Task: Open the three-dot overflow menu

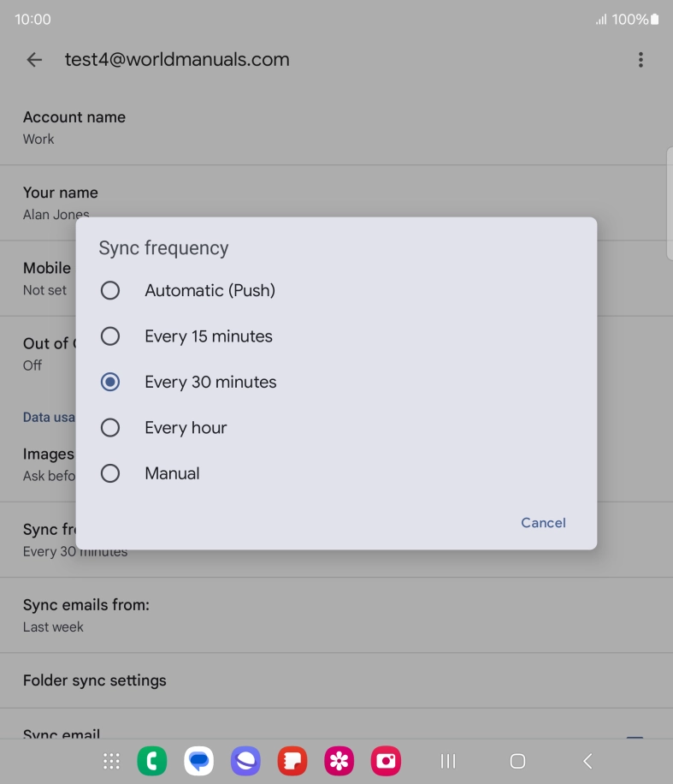Action: (641, 60)
